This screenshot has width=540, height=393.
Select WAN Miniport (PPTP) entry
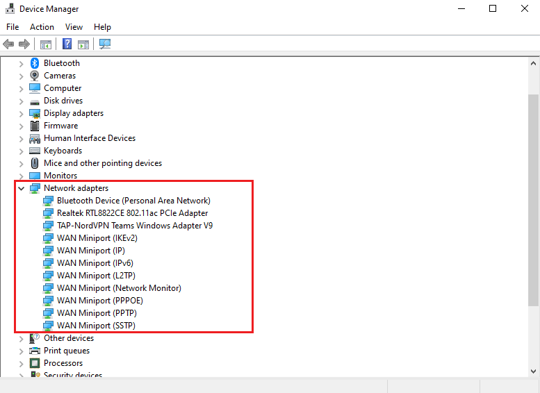click(97, 313)
